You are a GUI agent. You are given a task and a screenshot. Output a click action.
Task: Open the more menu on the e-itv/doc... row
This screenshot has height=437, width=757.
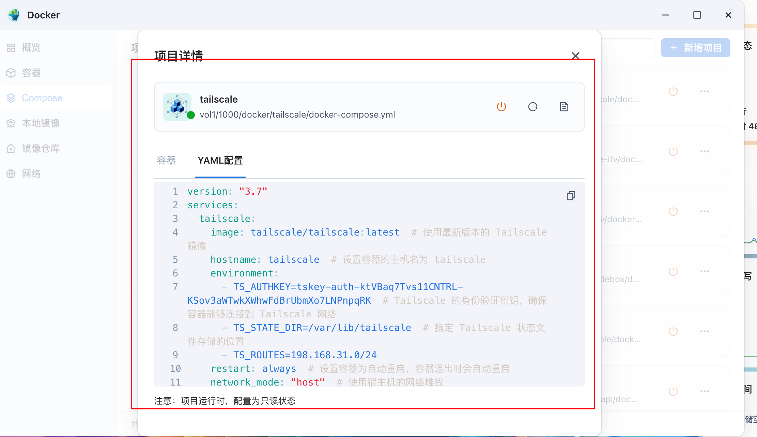[705, 151]
